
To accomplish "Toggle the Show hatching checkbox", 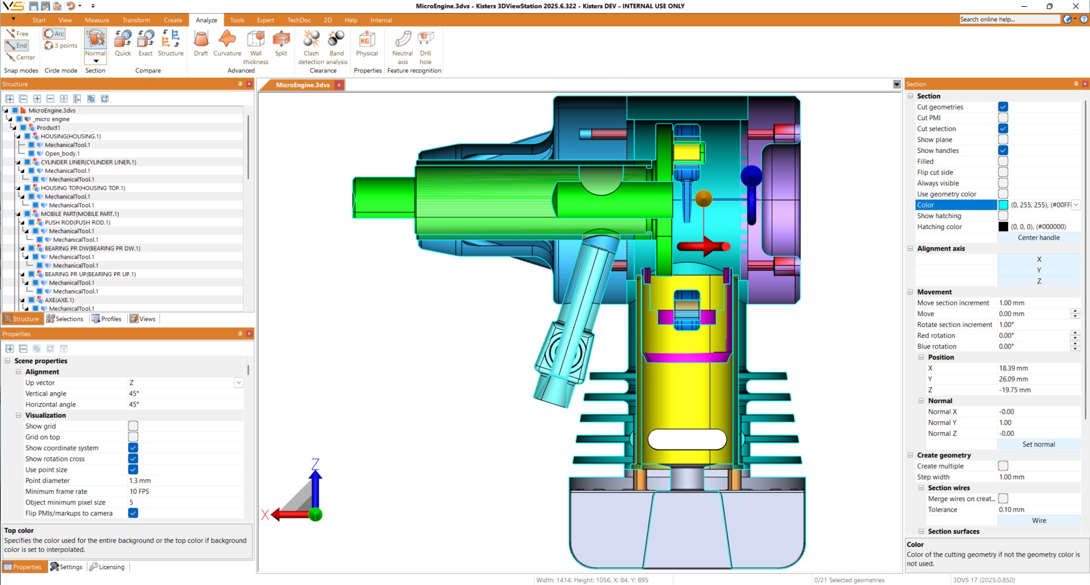I will pos(1003,216).
